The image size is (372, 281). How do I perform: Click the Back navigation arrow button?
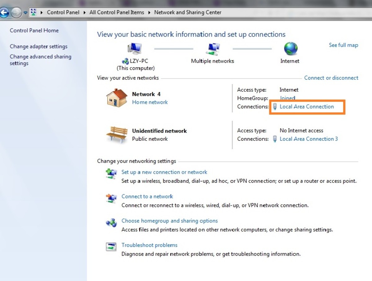click(x=4, y=13)
